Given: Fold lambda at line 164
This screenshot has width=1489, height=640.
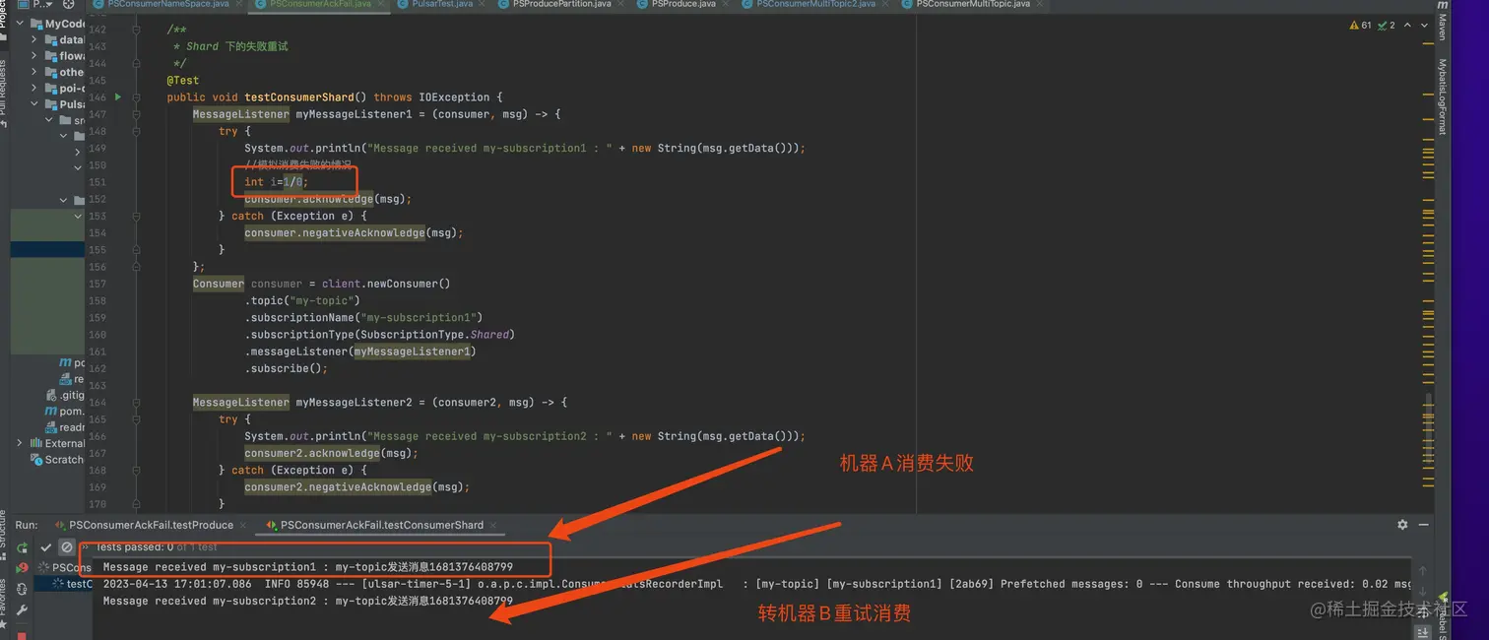Looking at the screenshot, I should [137, 402].
